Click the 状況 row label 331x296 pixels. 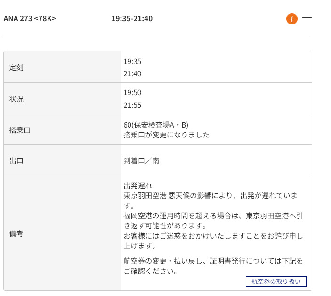point(16,99)
